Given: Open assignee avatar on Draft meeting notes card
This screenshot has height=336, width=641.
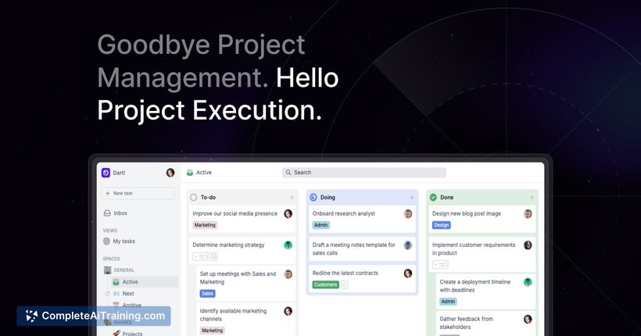Looking at the screenshot, I should tap(408, 245).
